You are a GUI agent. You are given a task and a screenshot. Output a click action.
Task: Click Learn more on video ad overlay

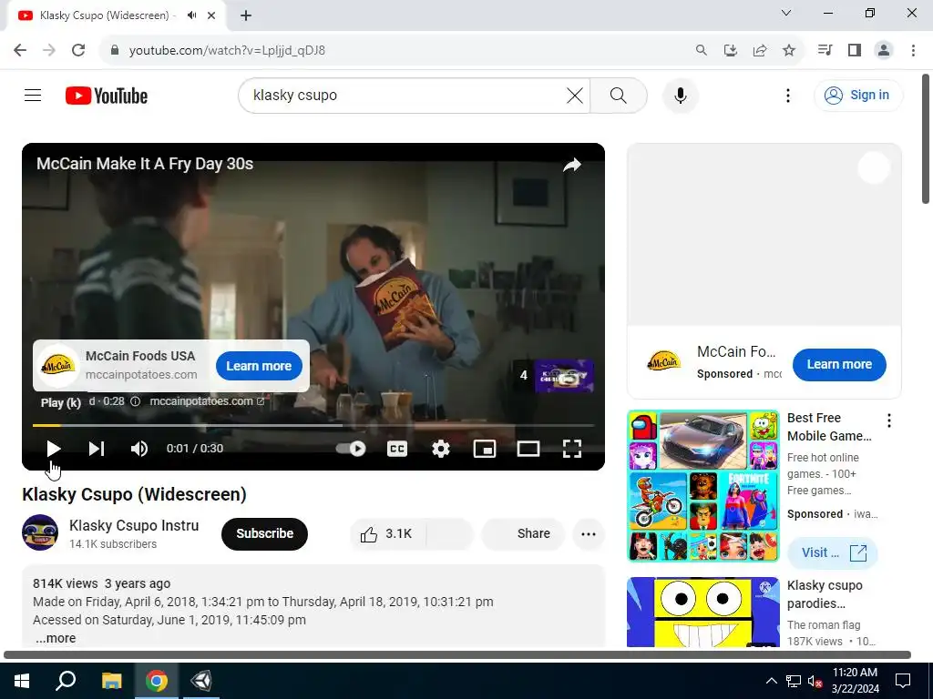259,366
